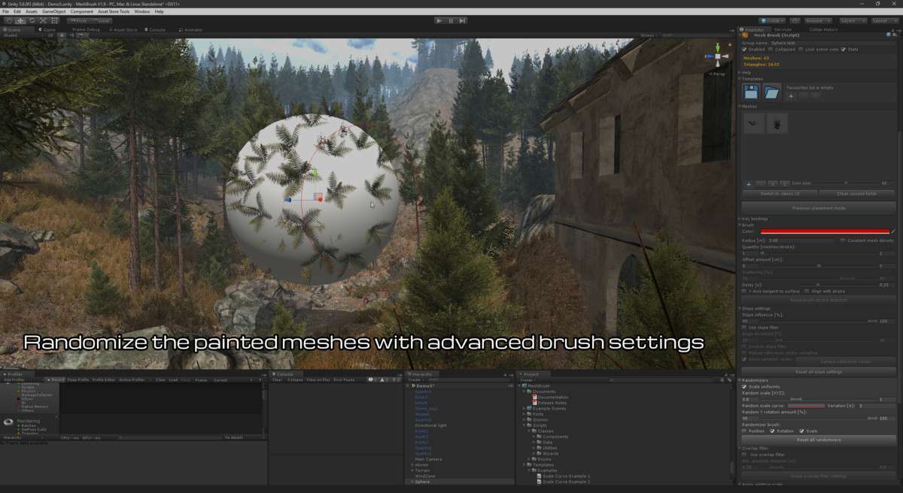This screenshot has width=903, height=493.
Task: Collapse the Templates section
Action: (x=740, y=79)
